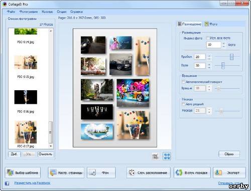
Task: Click the Случ. расположение button
Action: tap(149, 172)
